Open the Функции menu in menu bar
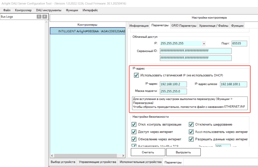The width and height of the screenshot is (258, 167). [x=72, y=10]
